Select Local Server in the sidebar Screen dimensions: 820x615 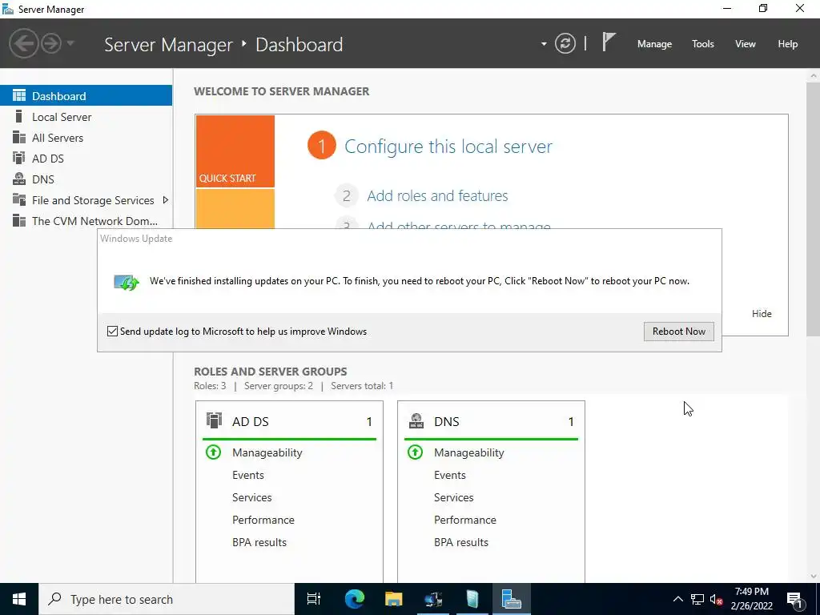tap(86, 117)
